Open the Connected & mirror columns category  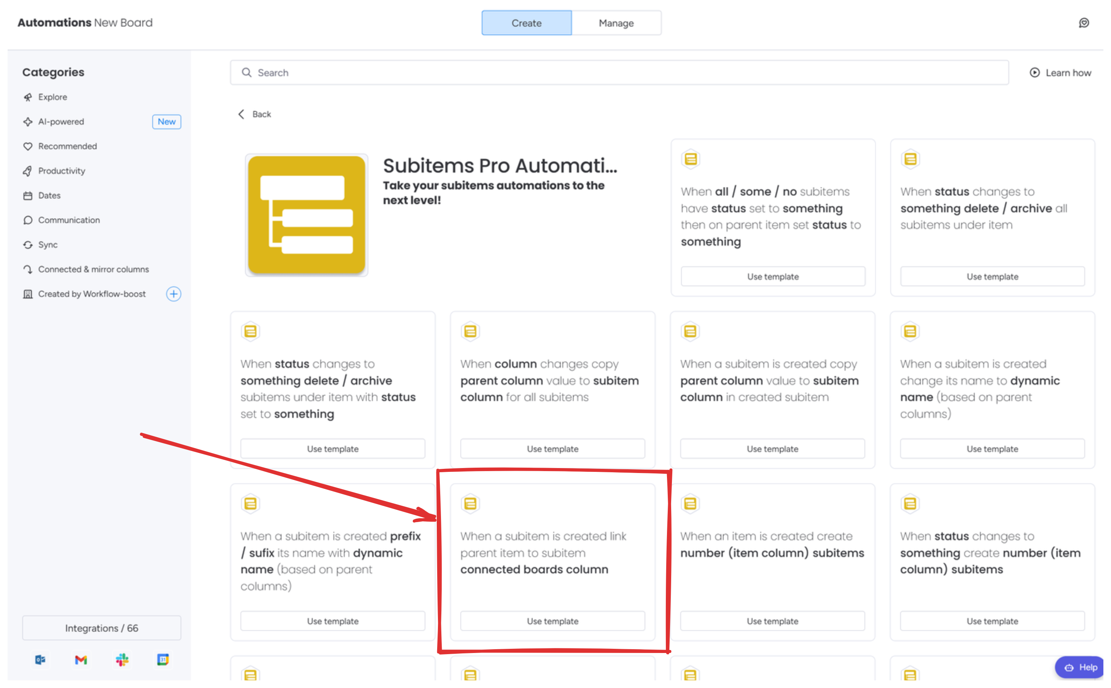pyautogui.click(x=93, y=269)
